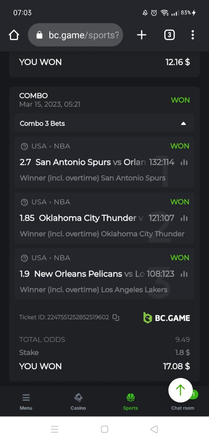Copy the Ticket ID with copy icon
Screen dimensions: 209x442
click(x=116, y=318)
